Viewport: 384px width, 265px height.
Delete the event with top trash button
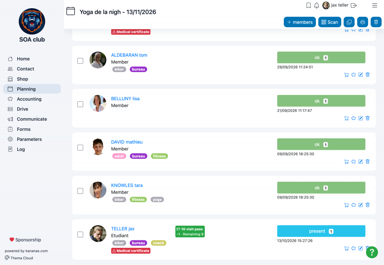coord(376,22)
